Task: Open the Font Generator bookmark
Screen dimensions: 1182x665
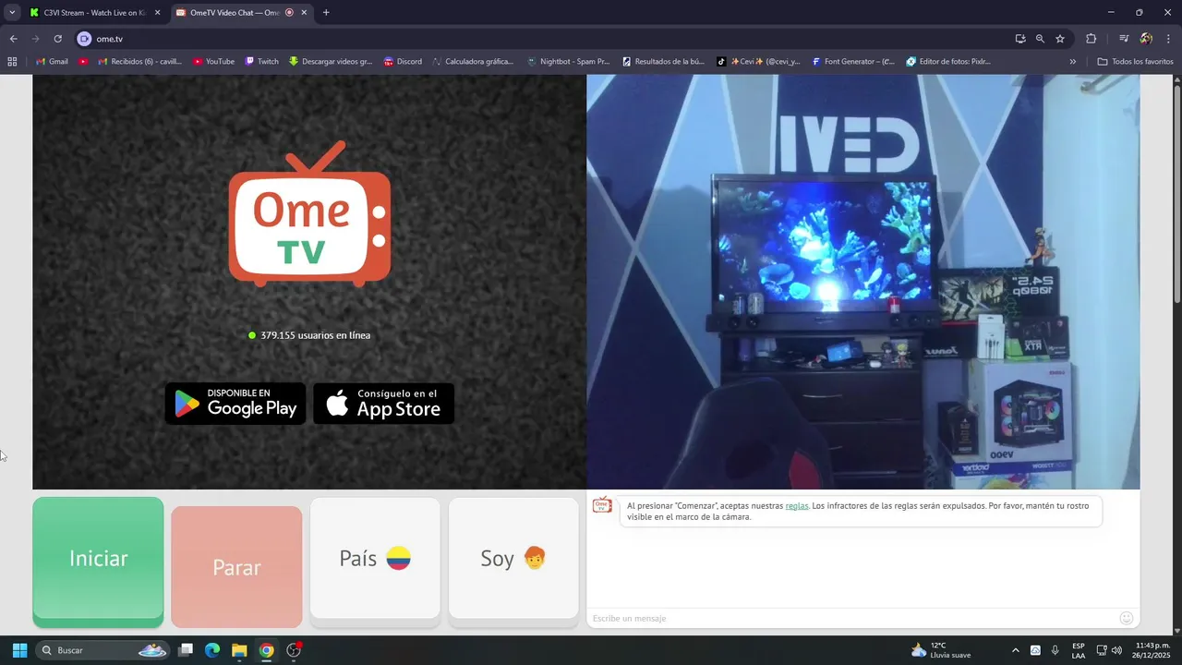Action: tap(853, 62)
